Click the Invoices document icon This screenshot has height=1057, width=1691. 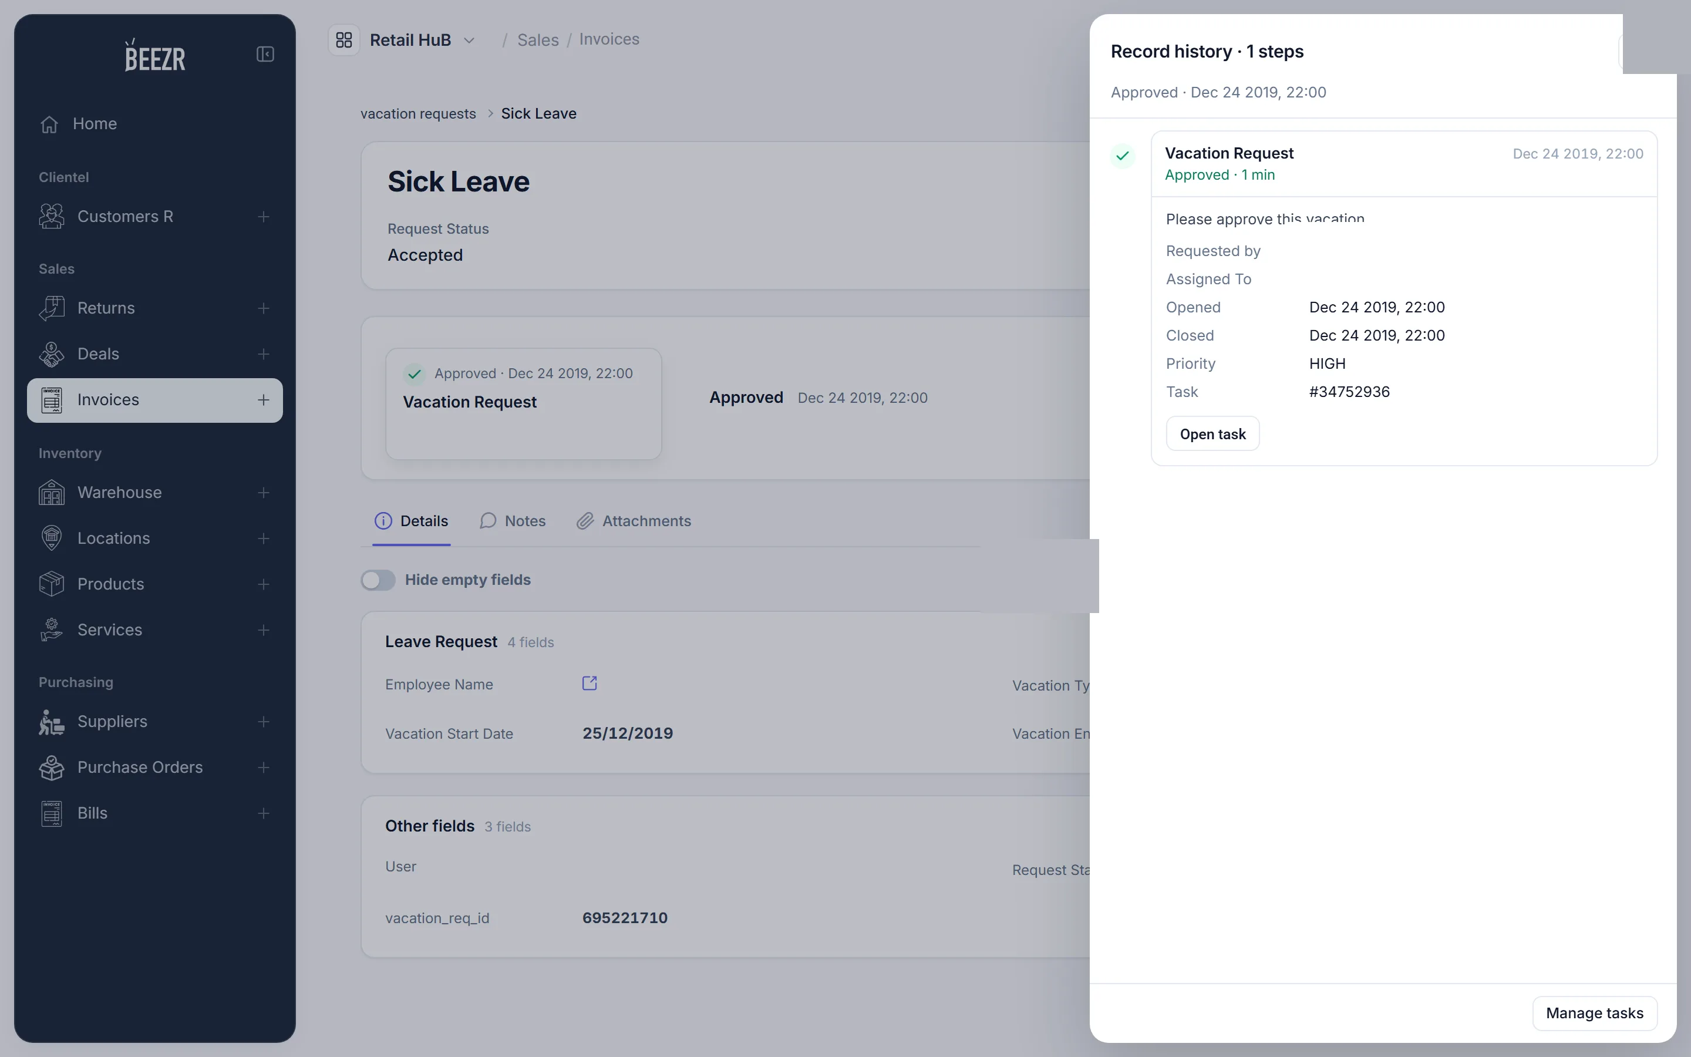(52, 400)
